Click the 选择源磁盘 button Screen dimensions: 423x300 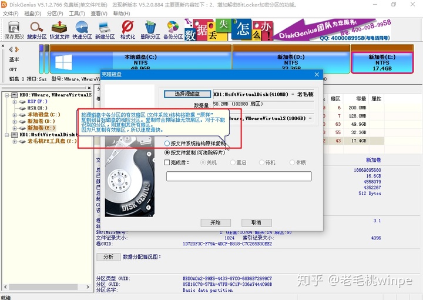point(187,94)
